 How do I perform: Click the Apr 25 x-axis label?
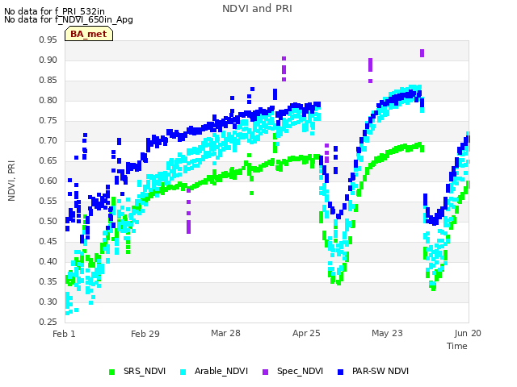click(x=306, y=333)
